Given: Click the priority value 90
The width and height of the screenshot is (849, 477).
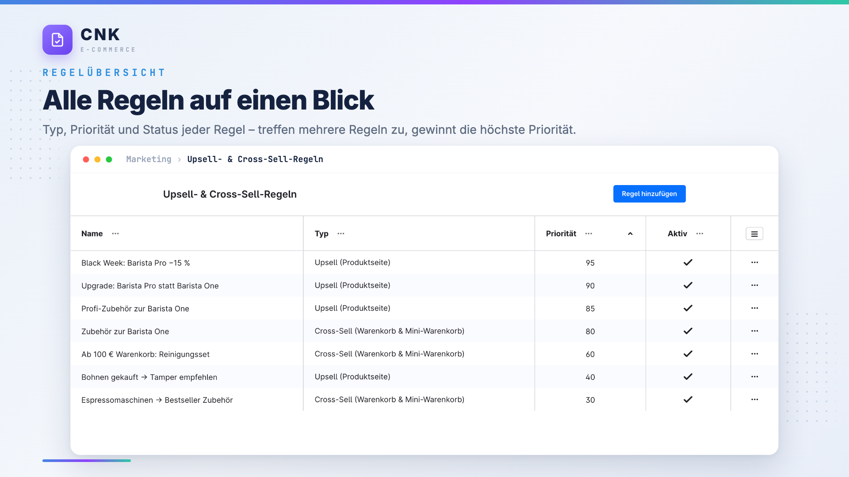Looking at the screenshot, I should tap(590, 286).
